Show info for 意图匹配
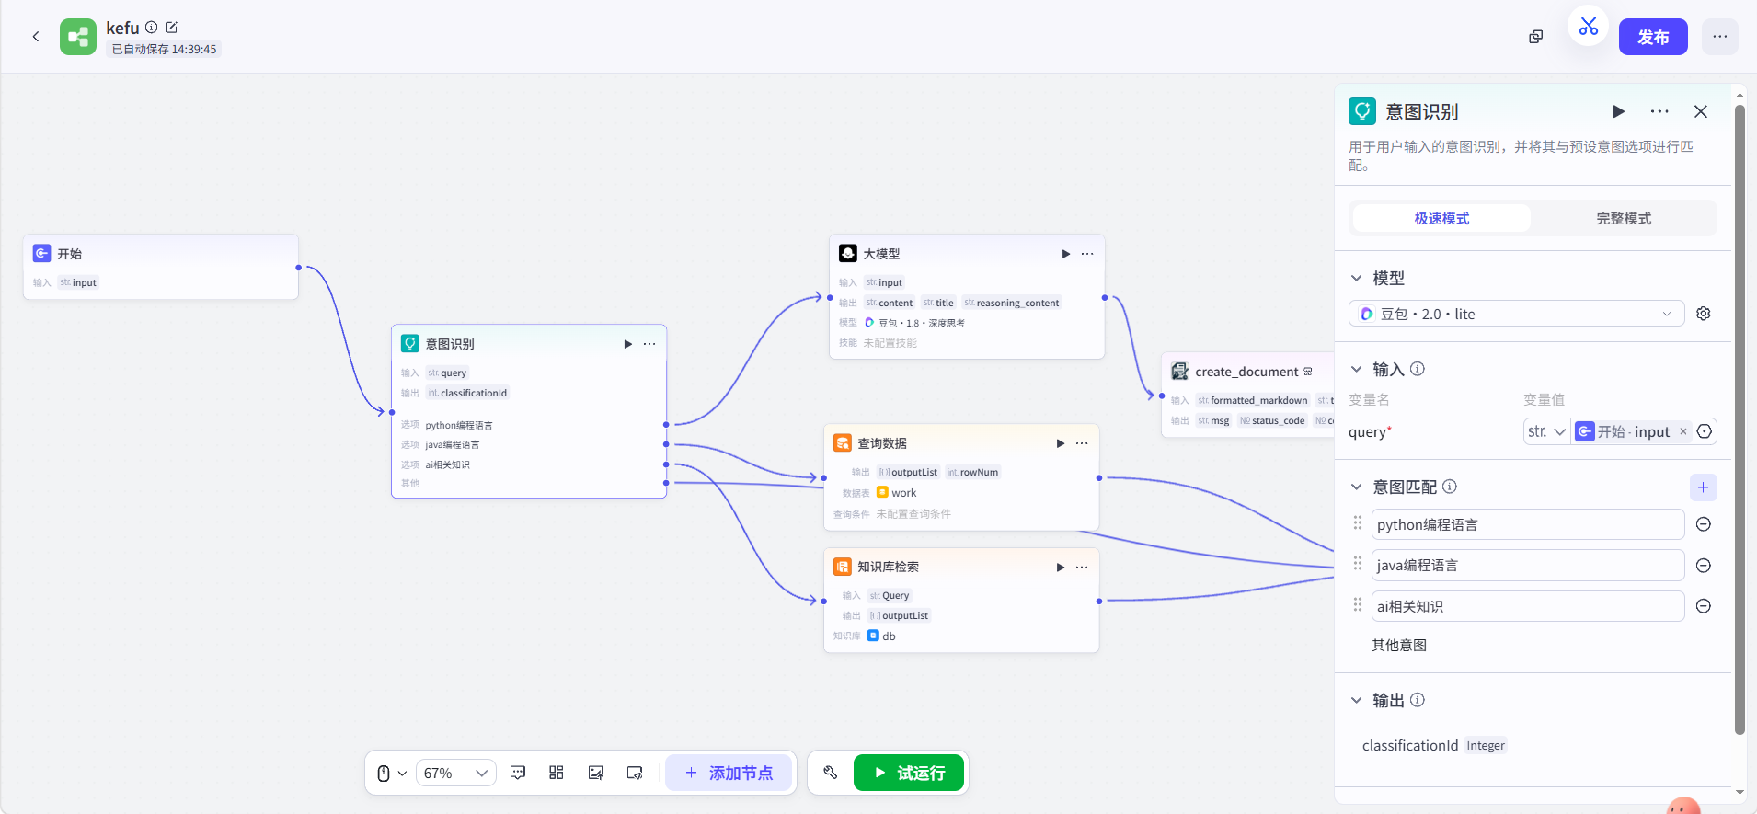 (1450, 487)
